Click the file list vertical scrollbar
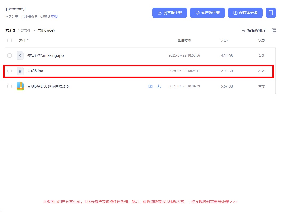 pyautogui.click(x=275, y=71)
